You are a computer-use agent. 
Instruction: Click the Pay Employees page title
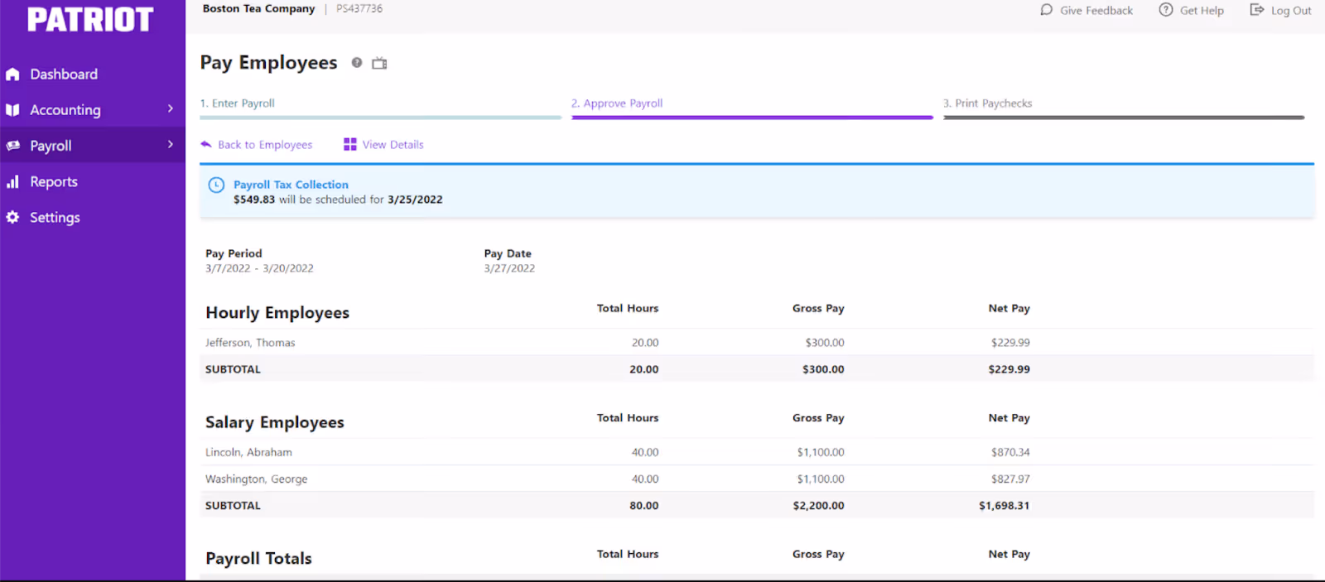pyautogui.click(x=268, y=63)
